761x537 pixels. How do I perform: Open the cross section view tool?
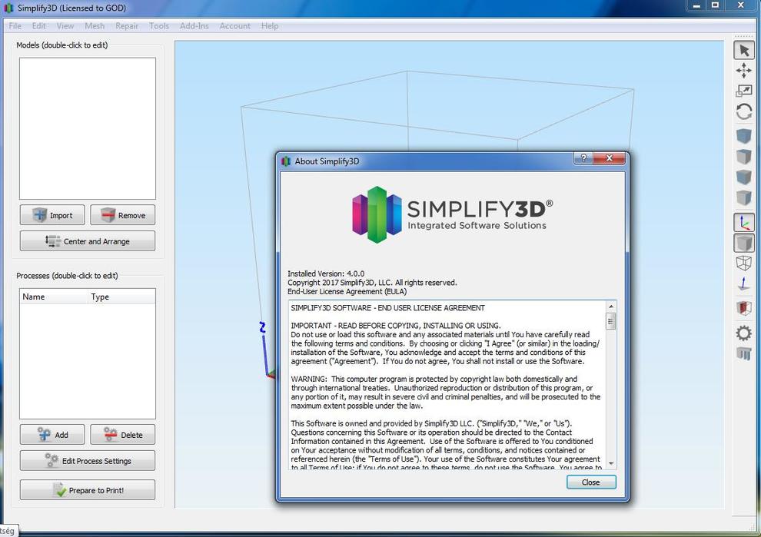[x=743, y=309]
